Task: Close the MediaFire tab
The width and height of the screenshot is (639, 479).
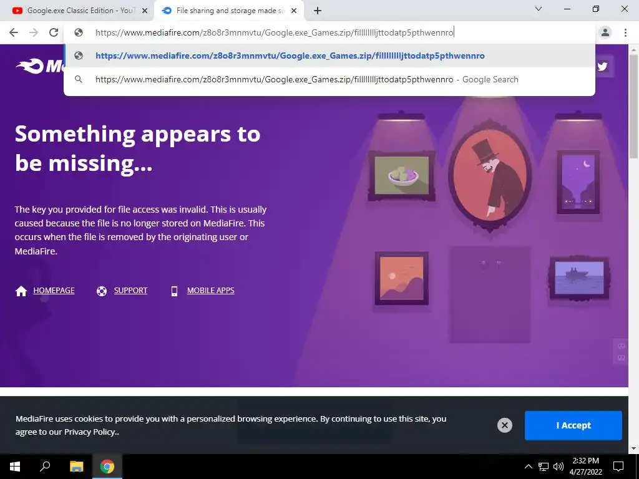Action: 294,11
